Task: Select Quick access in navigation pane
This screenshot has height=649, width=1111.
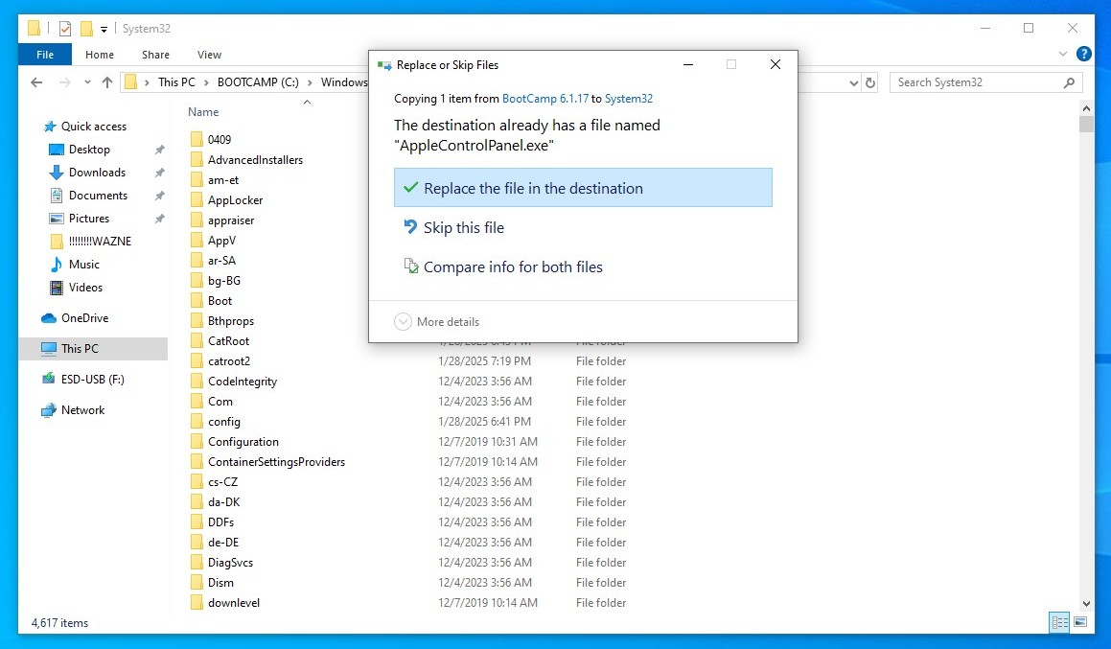Action: (x=94, y=127)
